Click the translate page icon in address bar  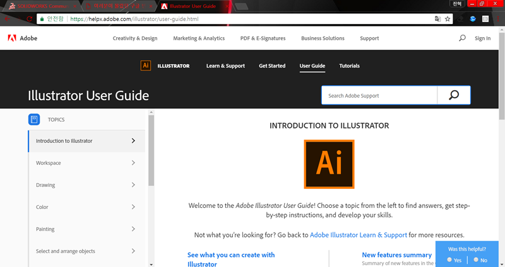[x=437, y=19]
